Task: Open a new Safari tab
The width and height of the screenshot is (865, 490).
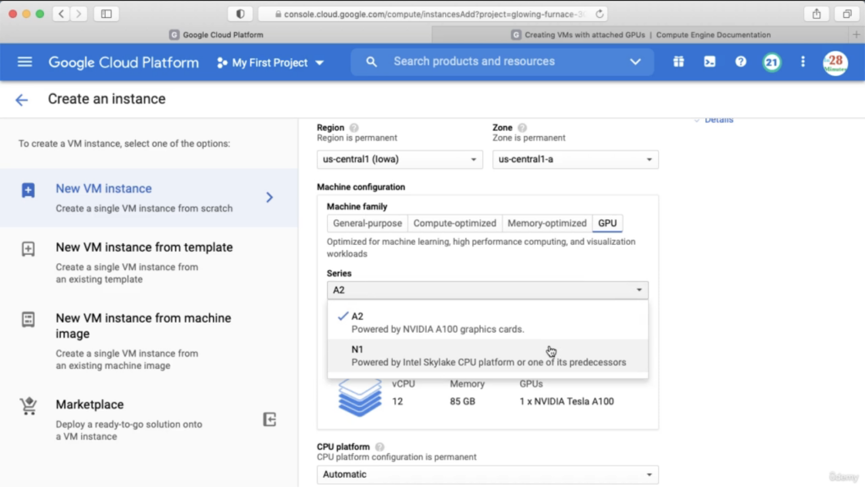Action: pyautogui.click(x=856, y=35)
